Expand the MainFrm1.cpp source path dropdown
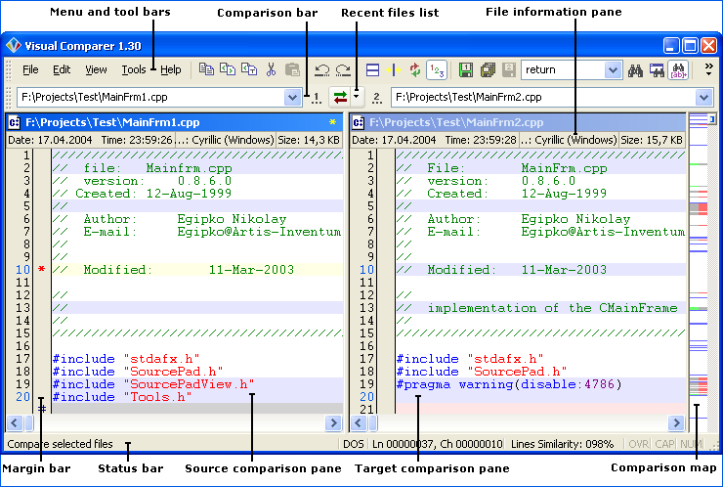The height and width of the screenshot is (487, 723). (x=292, y=97)
